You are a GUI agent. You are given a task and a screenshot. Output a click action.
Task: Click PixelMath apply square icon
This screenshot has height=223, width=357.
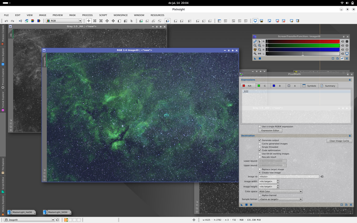coord(246,205)
